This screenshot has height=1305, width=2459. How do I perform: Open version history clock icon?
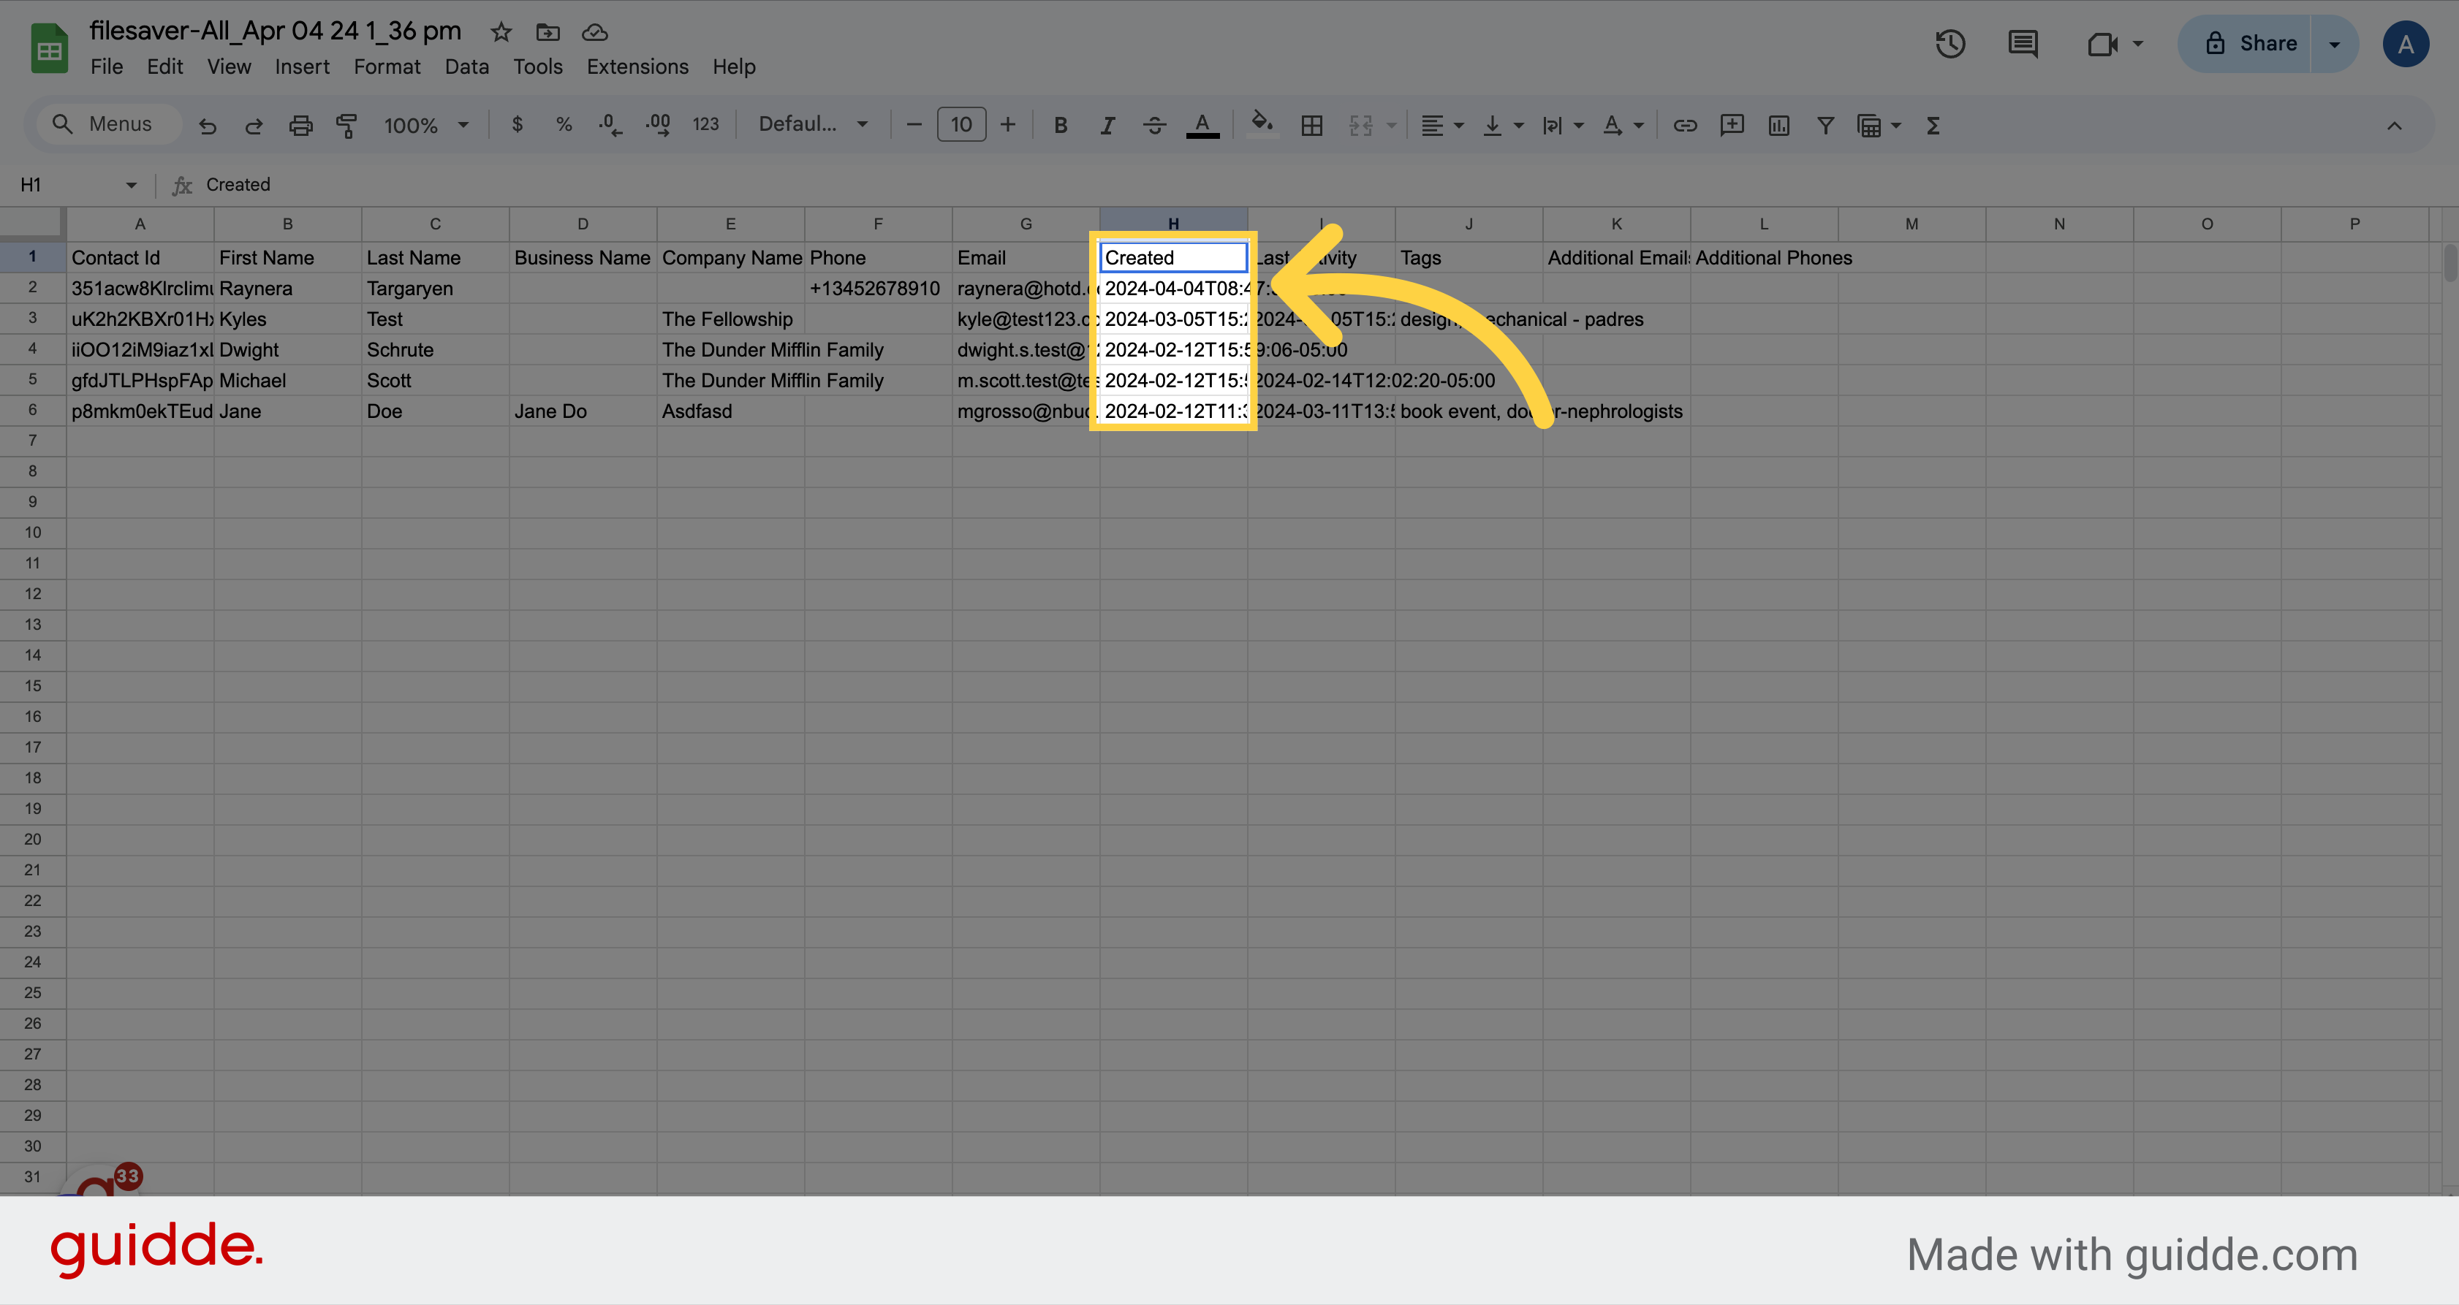[x=1950, y=44]
